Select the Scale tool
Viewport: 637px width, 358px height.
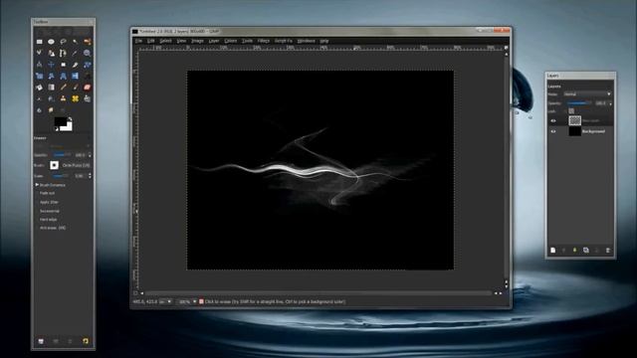(40, 76)
